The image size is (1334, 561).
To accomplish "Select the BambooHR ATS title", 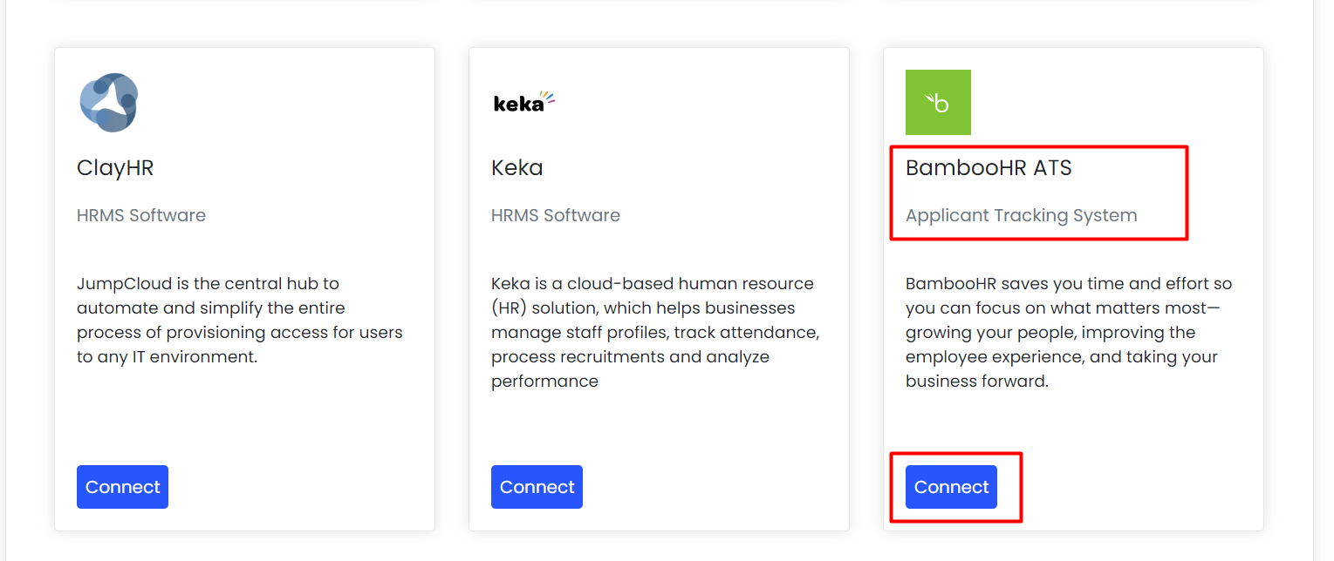I will pos(989,167).
